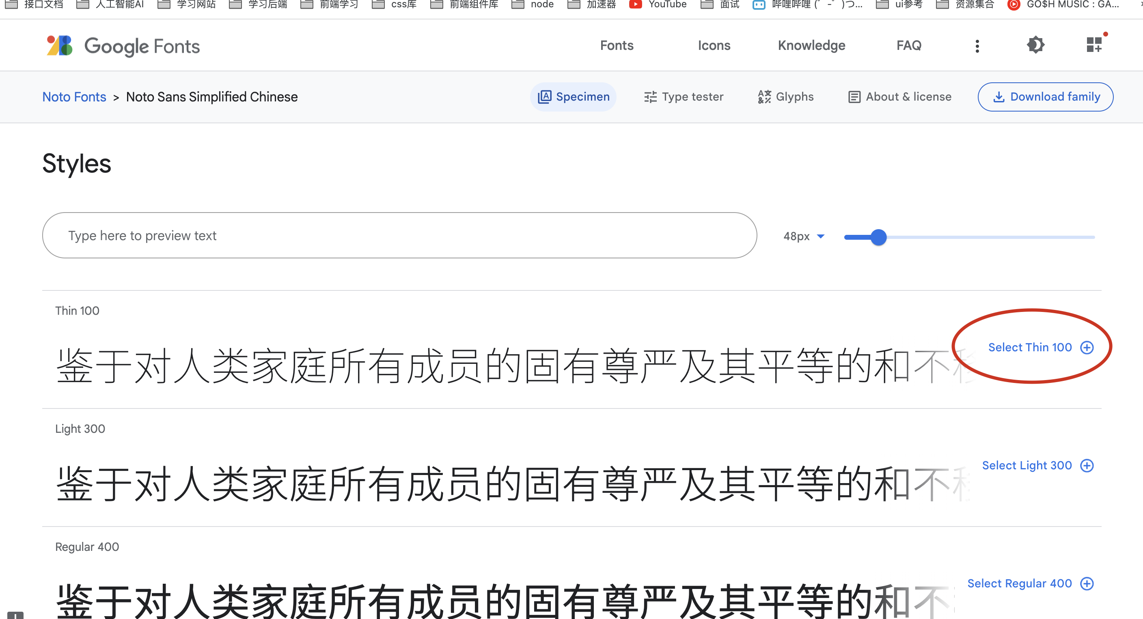Open the Knowledge section
The height and width of the screenshot is (619, 1143).
click(811, 45)
